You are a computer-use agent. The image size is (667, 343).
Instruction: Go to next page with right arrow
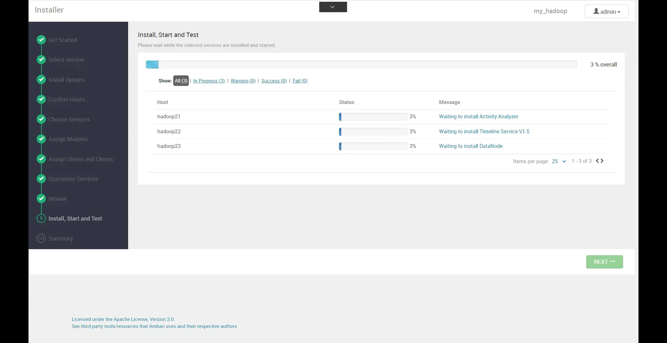602,161
